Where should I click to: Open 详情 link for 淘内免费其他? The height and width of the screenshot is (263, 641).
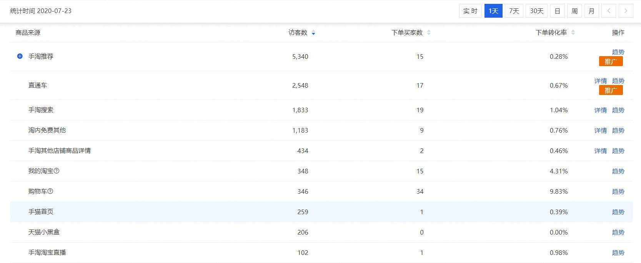pyautogui.click(x=600, y=130)
